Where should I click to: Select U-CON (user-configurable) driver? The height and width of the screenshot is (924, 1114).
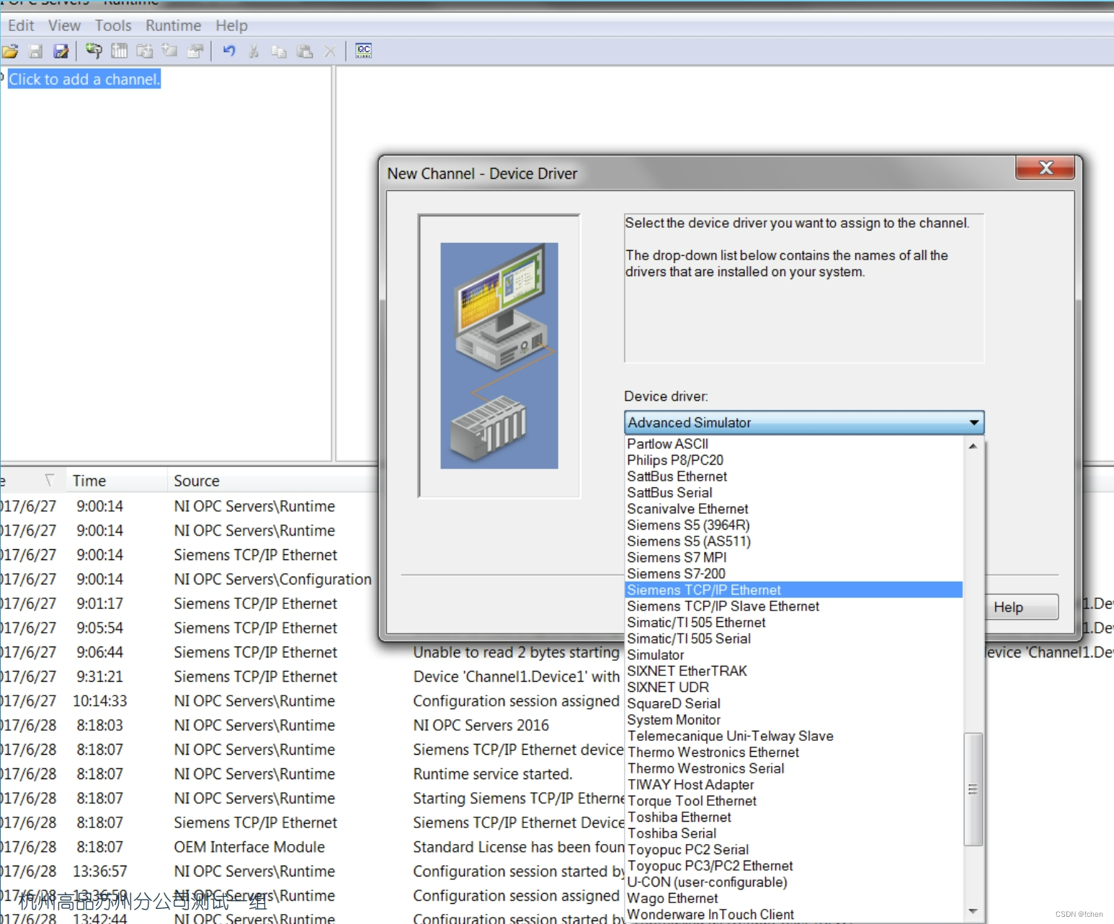793,881
